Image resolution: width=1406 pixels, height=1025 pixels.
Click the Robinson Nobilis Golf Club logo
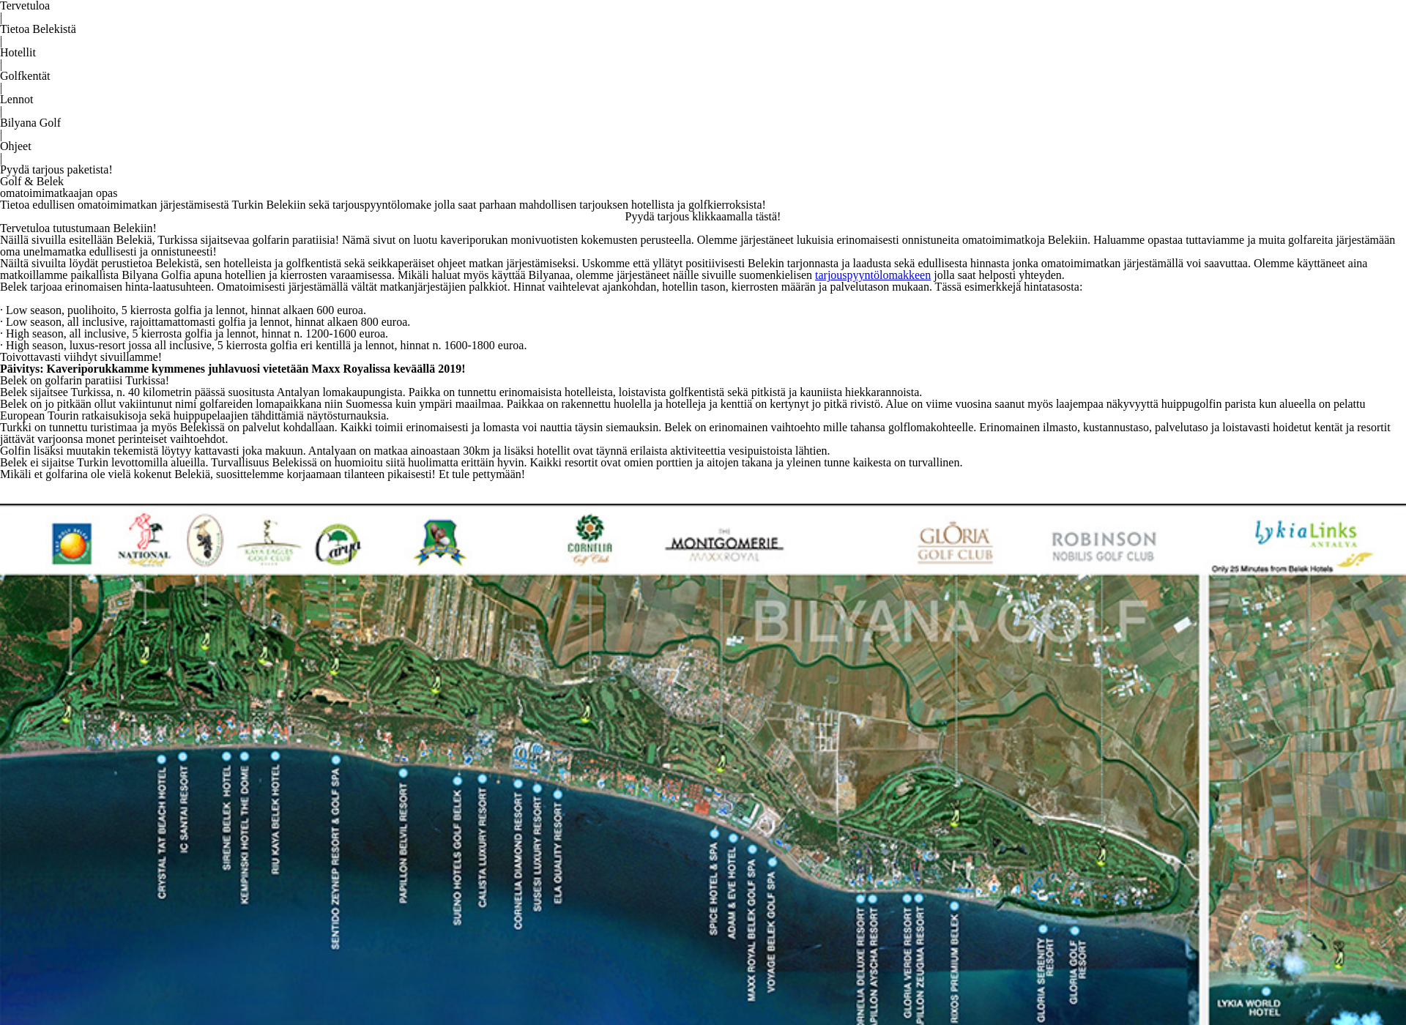tap(1104, 547)
